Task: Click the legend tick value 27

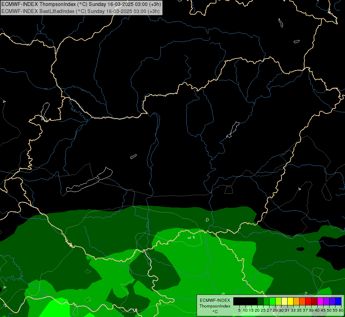Action: (x=269, y=310)
